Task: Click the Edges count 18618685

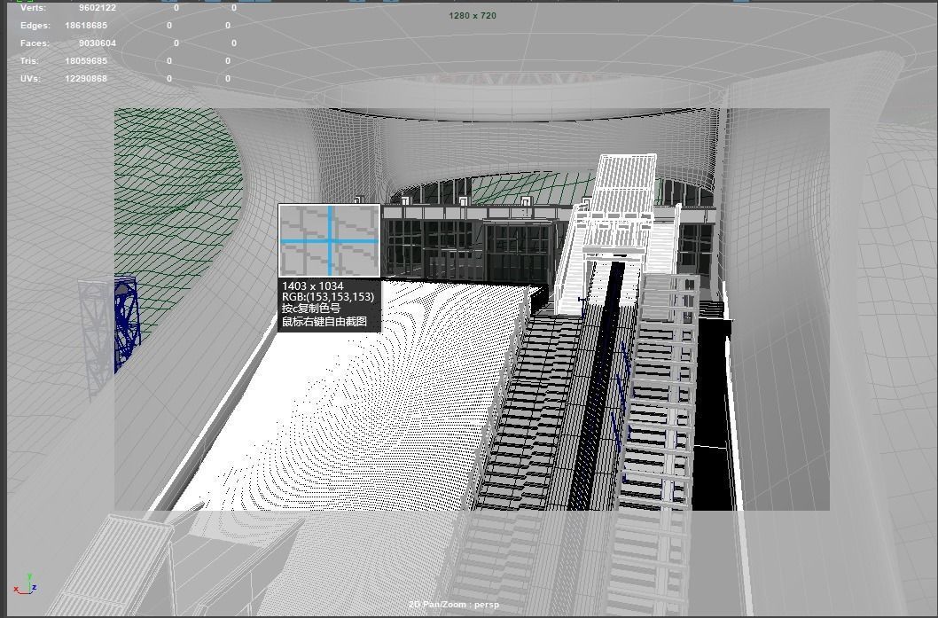Action: tap(86, 26)
